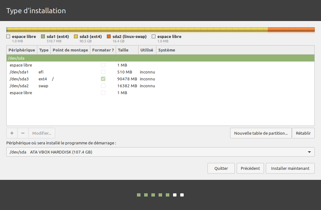This screenshot has width=321, height=210.
Task: Click the espace libre legend icon
Action: [8, 36]
